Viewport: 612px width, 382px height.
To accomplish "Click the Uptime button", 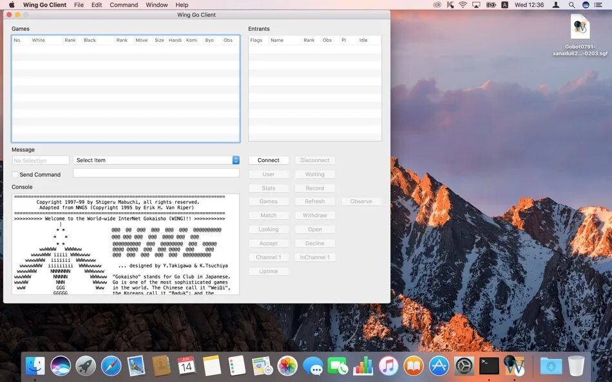I will click(269, 271).
